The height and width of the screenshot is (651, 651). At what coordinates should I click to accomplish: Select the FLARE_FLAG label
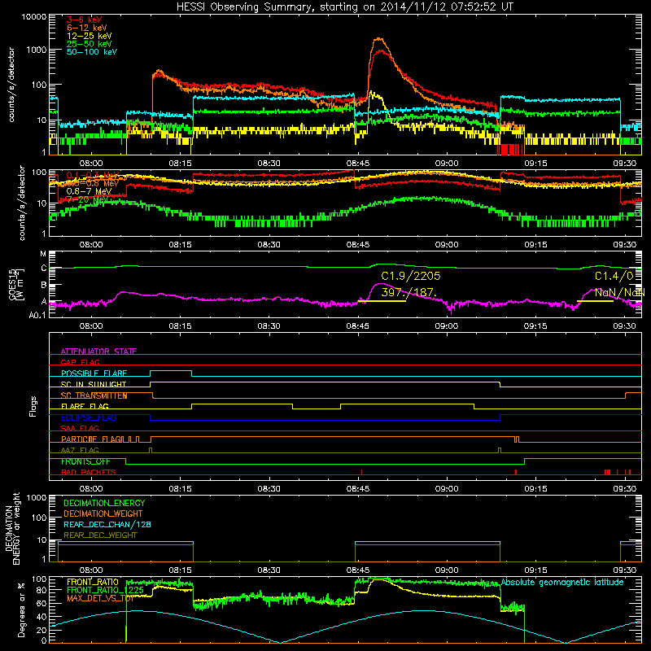point(85,406)
